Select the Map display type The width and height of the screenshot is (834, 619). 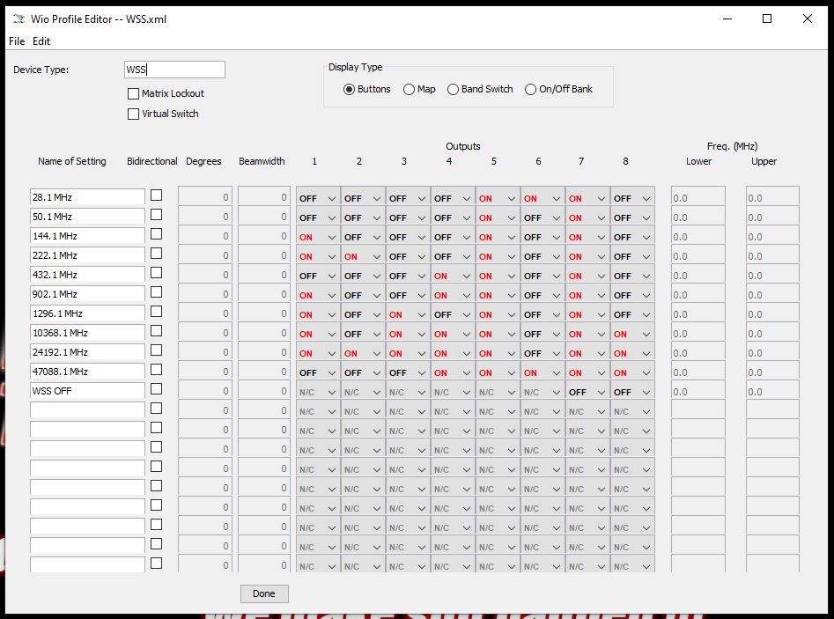click(x=410, y=89)
